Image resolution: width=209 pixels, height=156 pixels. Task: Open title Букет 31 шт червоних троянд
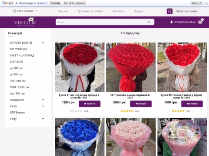click(79, 96)
